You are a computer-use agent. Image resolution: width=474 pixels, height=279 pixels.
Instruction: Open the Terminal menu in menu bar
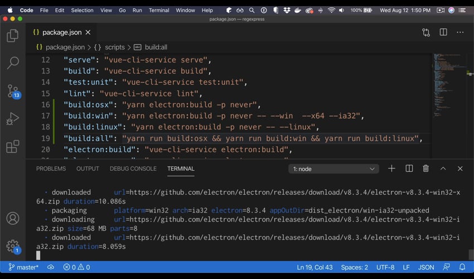point(159,10)
